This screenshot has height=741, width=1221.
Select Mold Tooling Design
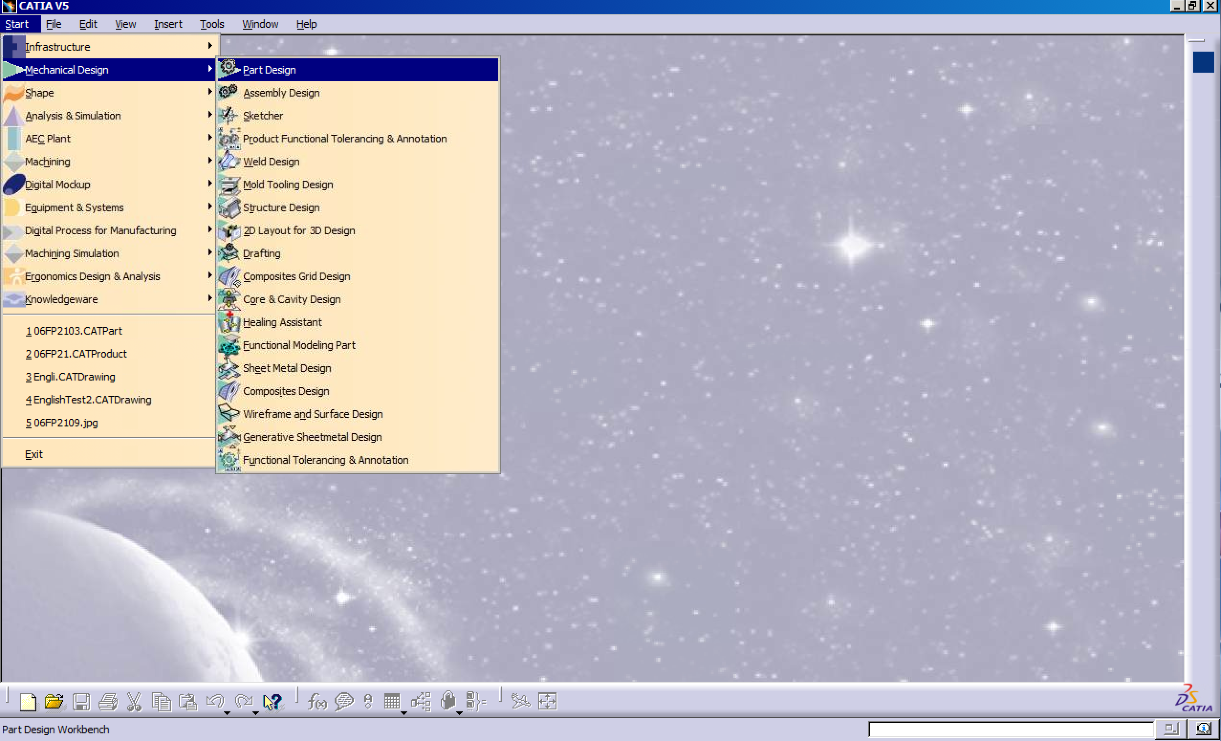tap(358, 185)
